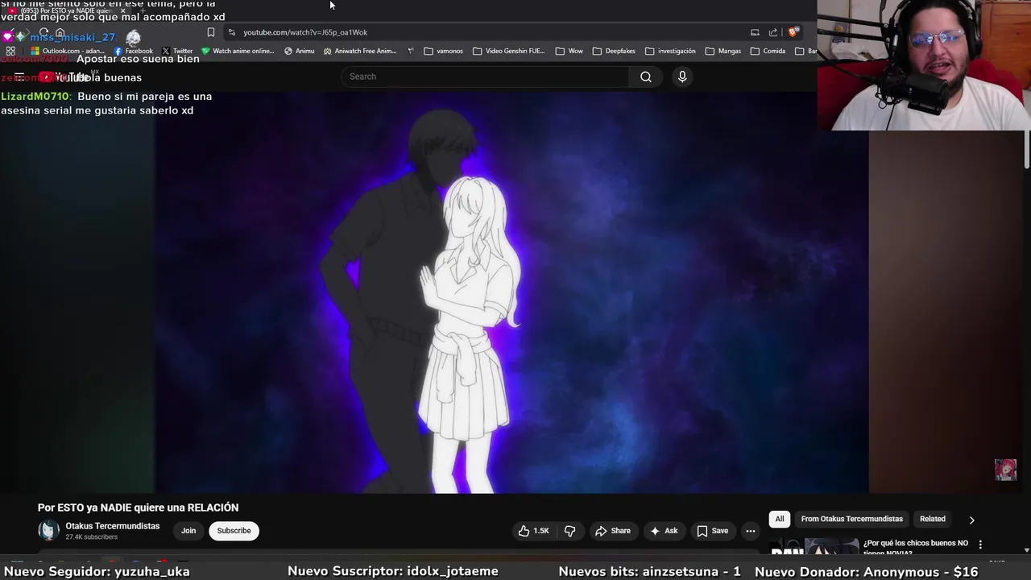Click the video title Por ESTO ya NADIE
This screenshot has width=1031, height=580.
point(138,507)
